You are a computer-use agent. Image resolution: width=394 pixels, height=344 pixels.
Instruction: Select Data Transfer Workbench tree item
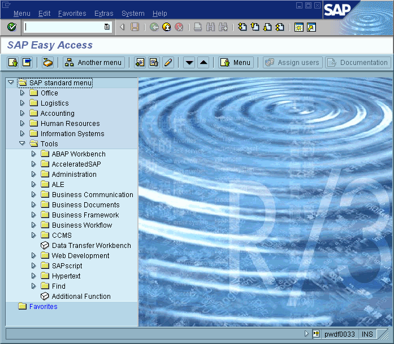click(91, 246)
